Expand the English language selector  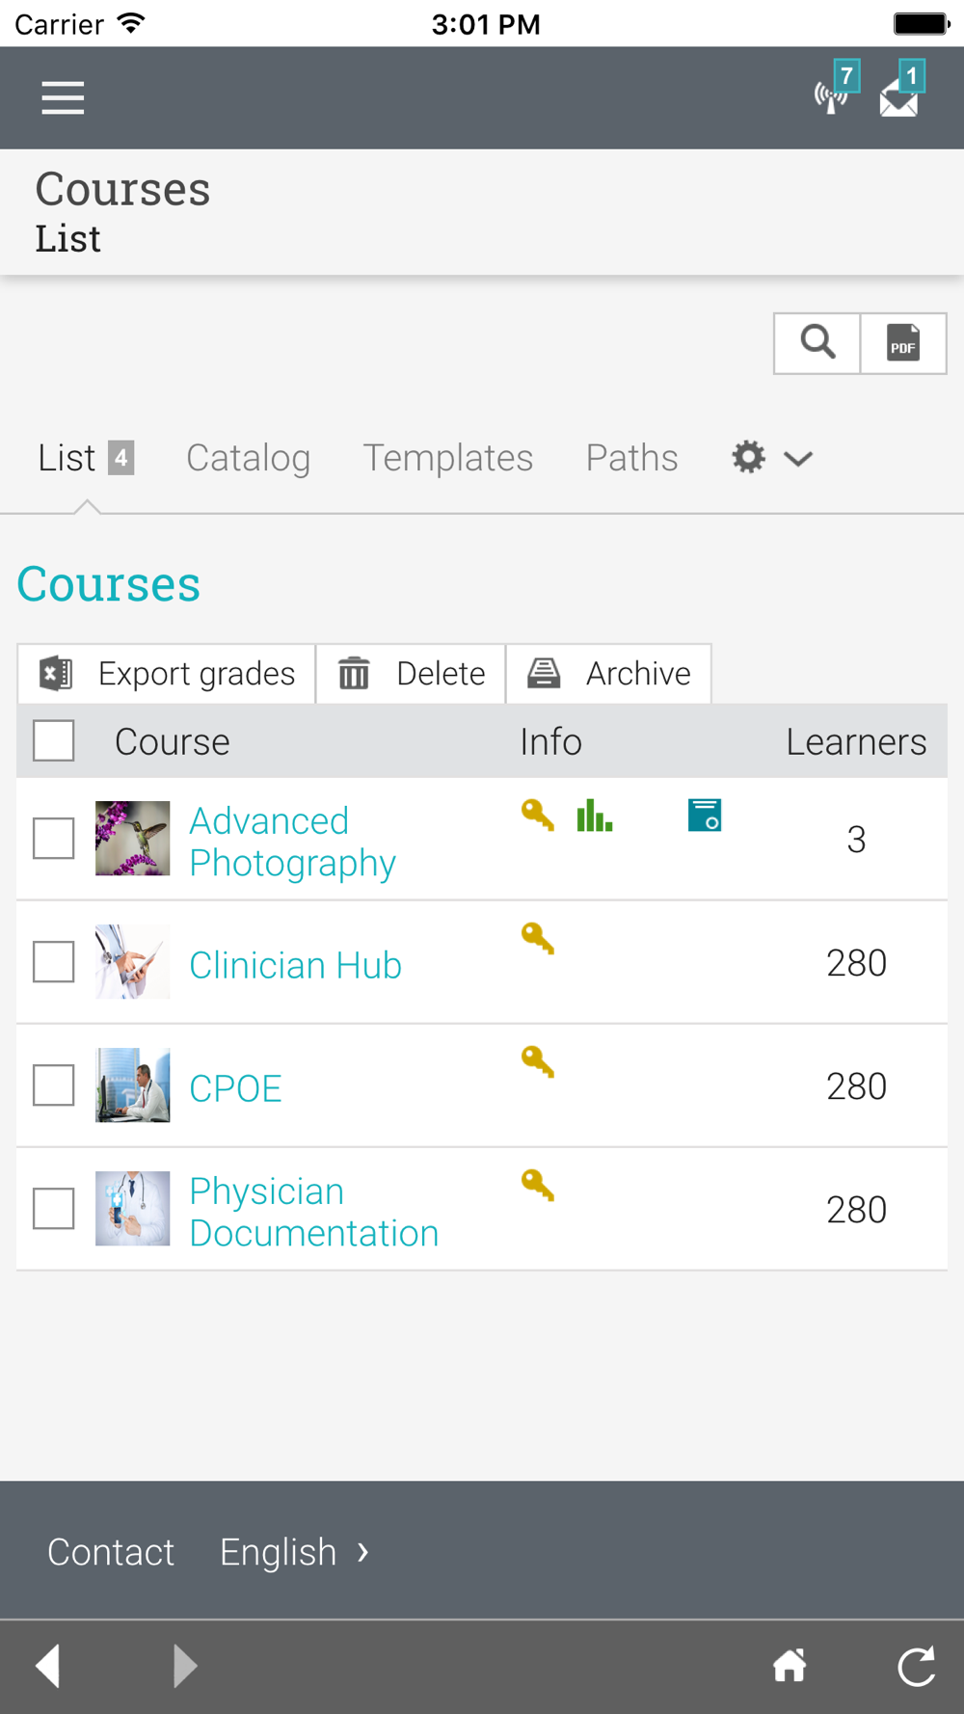coord(294,1552)
